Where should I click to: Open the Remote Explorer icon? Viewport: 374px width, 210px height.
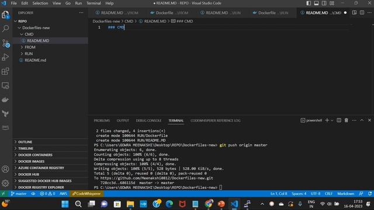[x=5, y=86]
